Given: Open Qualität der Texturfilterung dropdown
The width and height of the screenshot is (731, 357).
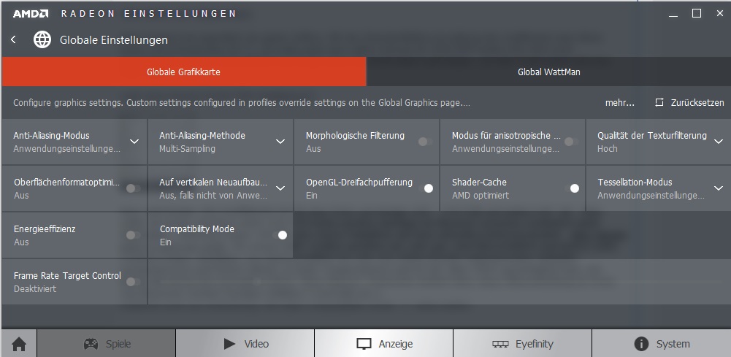Looking at the screenshot, I should tap(719, 142).
